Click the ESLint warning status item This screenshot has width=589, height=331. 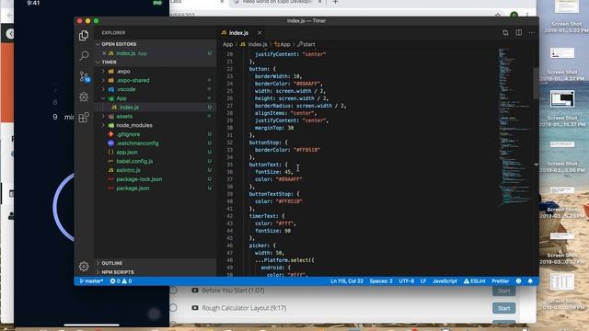pyautogui.click(x=475, y=280)
